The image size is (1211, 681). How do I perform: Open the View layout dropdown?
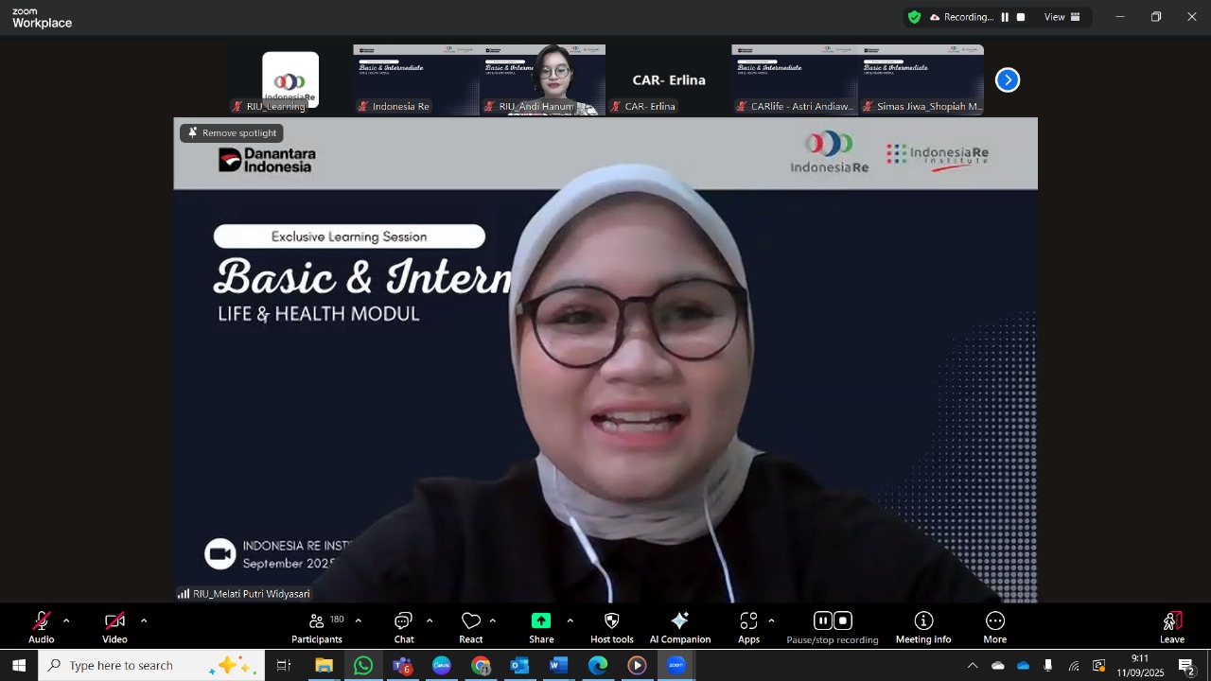pyautogui.click(x=1062, y=17)
